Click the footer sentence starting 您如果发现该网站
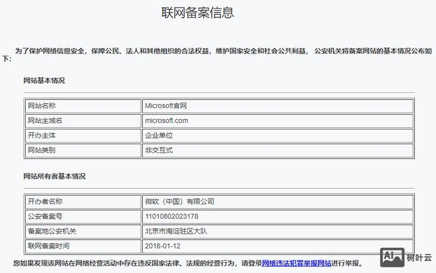Viewport: 436px width, 273px height. click(x=188, y=263)
